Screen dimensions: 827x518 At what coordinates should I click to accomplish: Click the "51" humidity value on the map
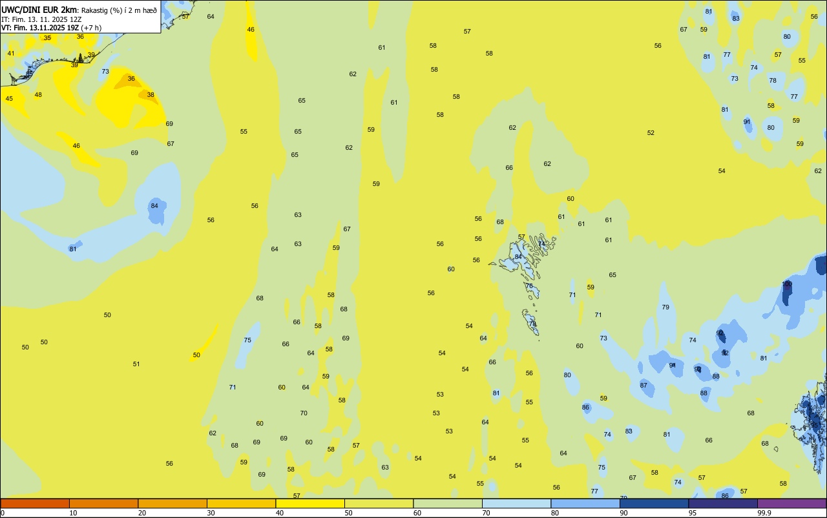136,364
